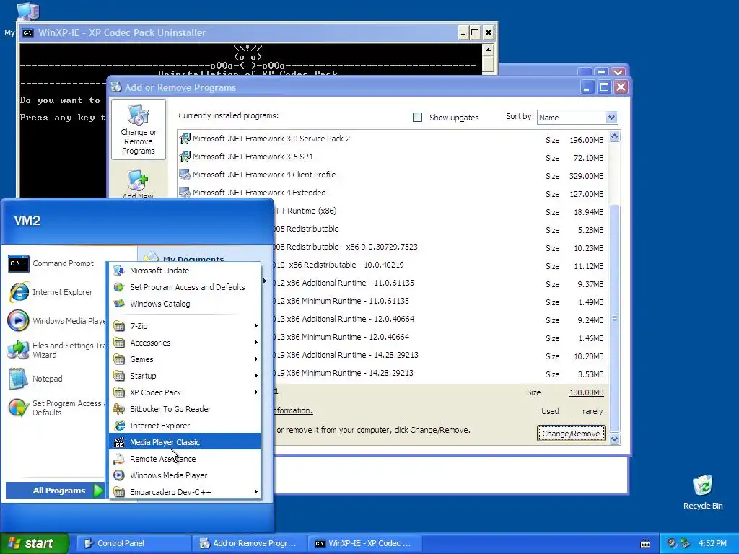The image size is (739, 554).
Task: Click the Command Prompt icon in Start menu
Action: pos(19,264)
